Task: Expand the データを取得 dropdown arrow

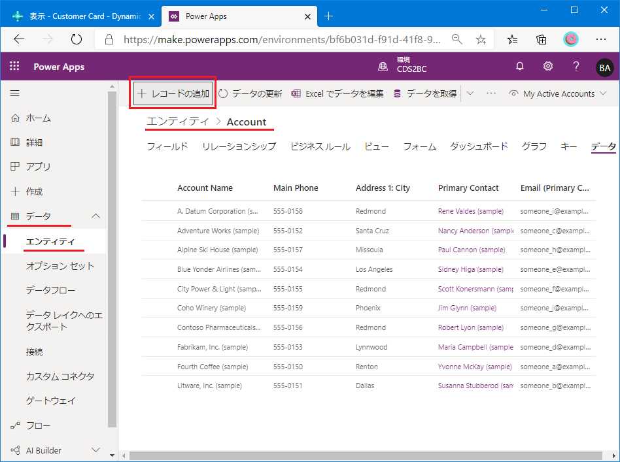Action: pos(470,93)
